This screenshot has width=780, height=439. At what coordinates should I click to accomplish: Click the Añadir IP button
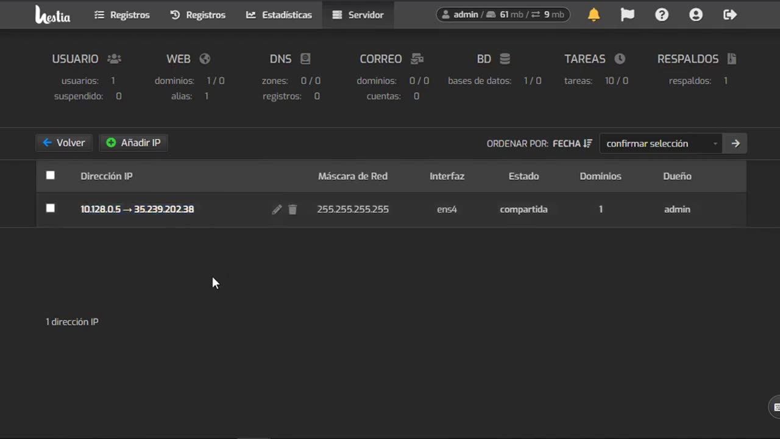(x=133, y=143)
